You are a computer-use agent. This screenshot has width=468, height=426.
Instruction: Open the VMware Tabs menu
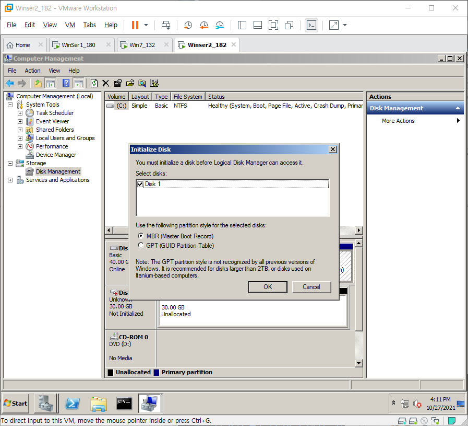(90, 25)
